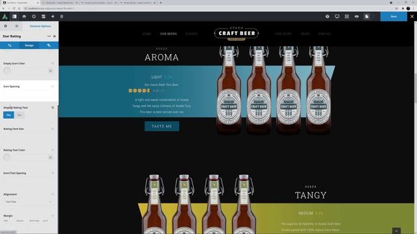
Task: Select the Design tab
Action: click(x=29, y=45)
